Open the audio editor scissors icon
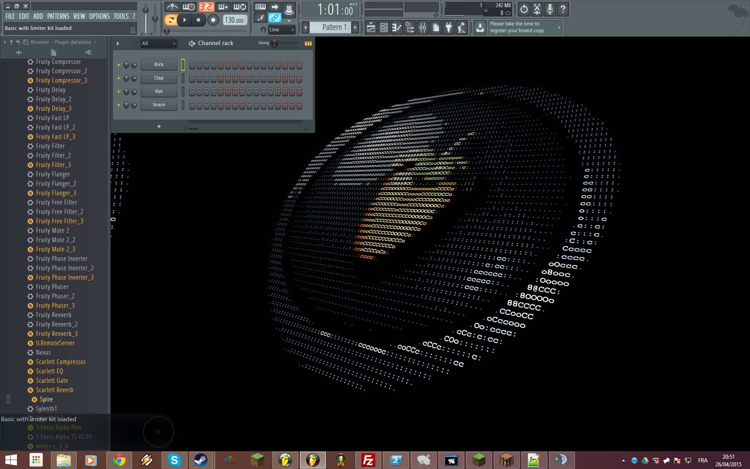The width and height of the screenshot is (750, 469). coord(537,9)
